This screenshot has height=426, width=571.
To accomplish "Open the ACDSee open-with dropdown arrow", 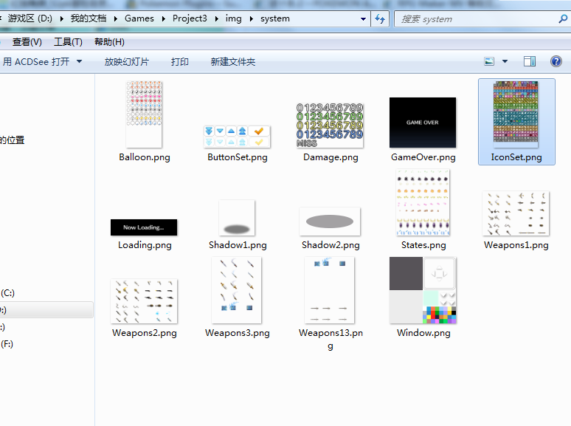I will [x=79, y=61].
